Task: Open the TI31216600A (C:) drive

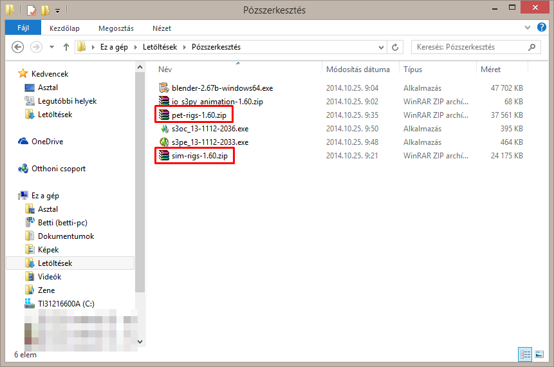Action: (x=66, y=304)
